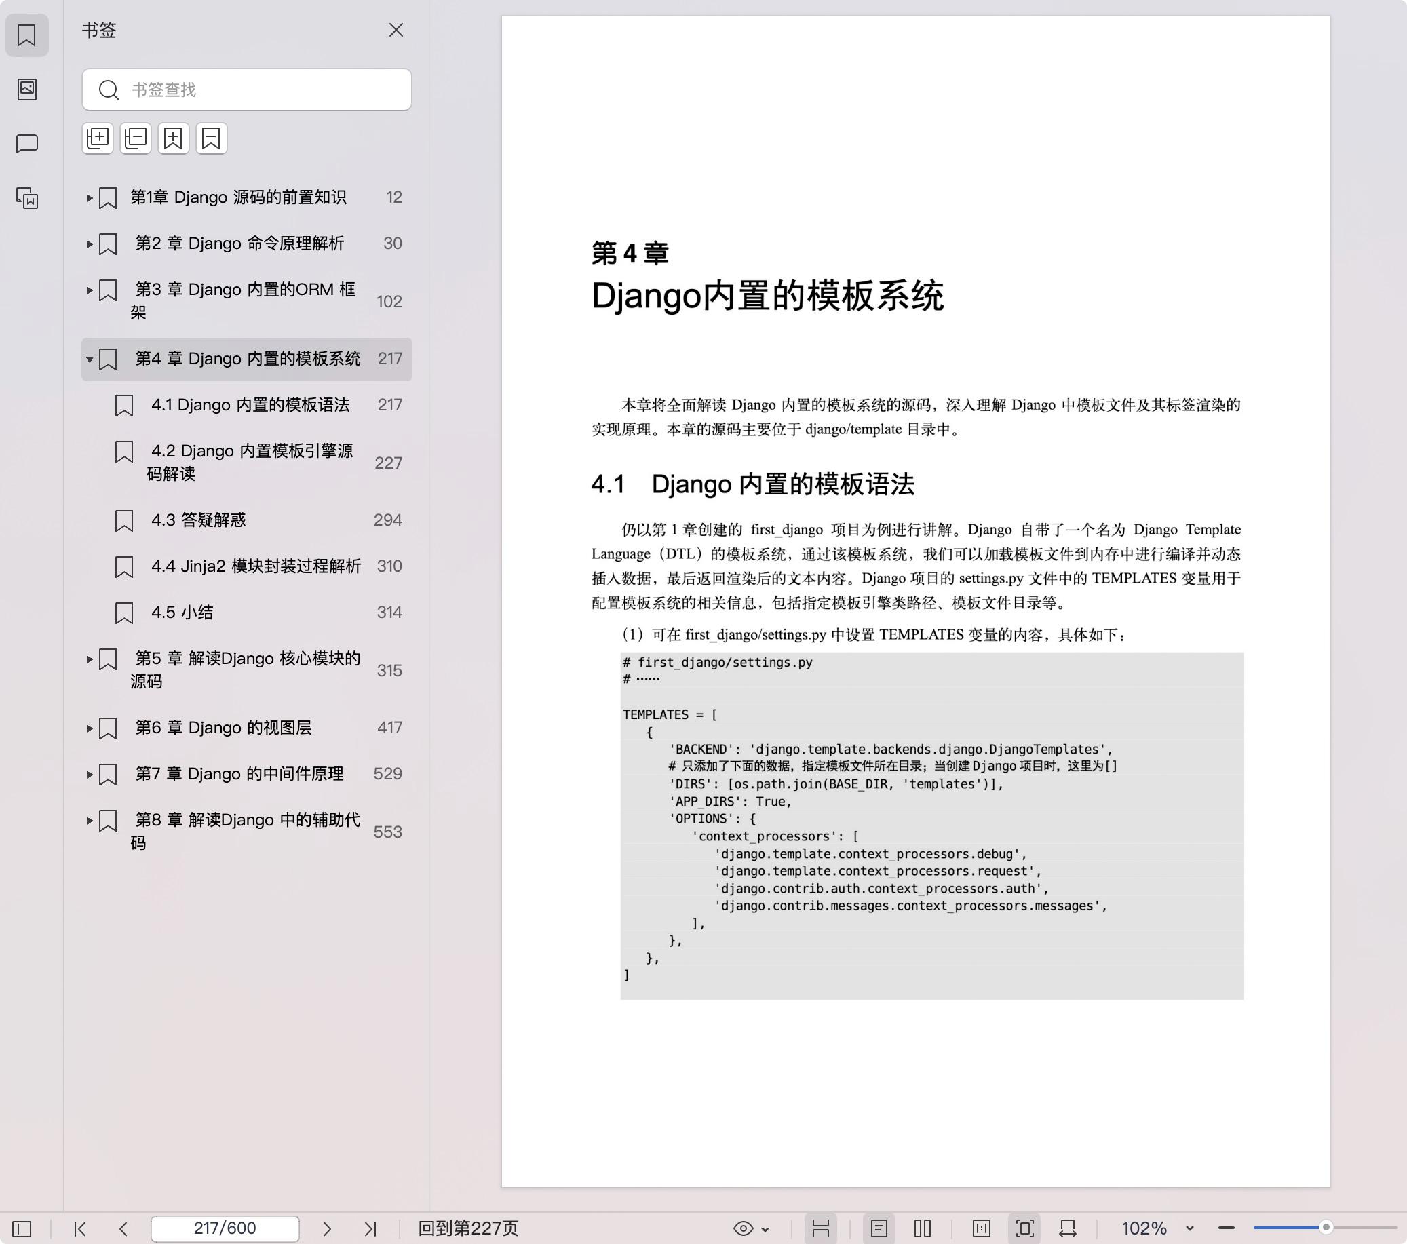Select bookmark 第6 章 Django 的视图层
The image size is (1407, 1244).
click(x=223, y=728)
